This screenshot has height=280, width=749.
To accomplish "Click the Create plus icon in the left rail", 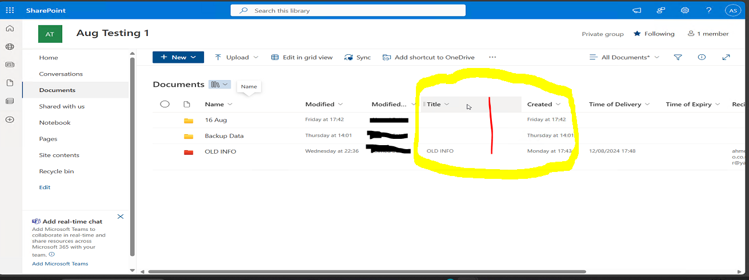I will (x=10, y=119).
